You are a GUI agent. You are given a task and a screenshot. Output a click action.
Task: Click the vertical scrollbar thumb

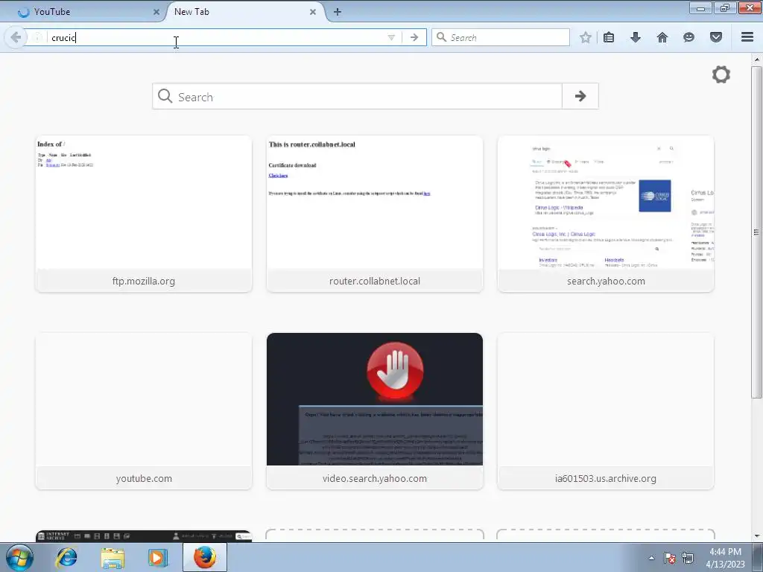click(x=756, y=232)
